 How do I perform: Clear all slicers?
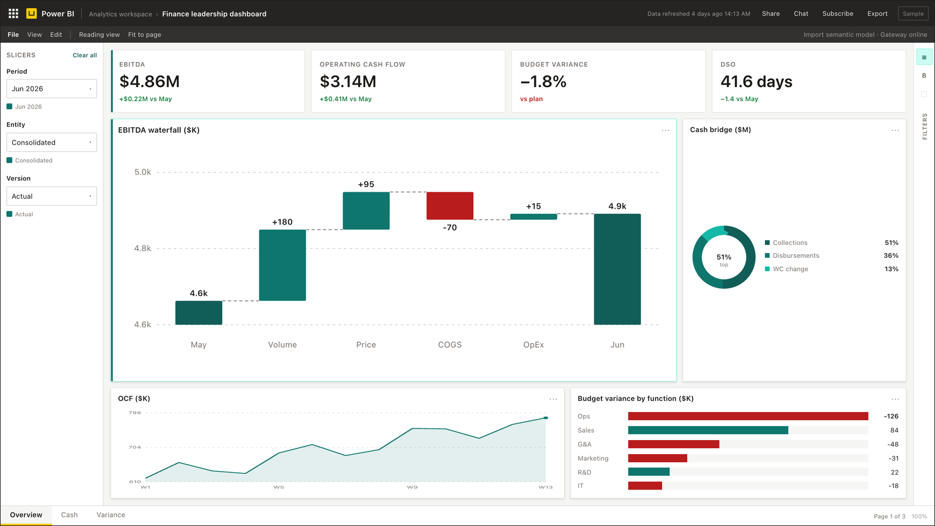point(85,55)
